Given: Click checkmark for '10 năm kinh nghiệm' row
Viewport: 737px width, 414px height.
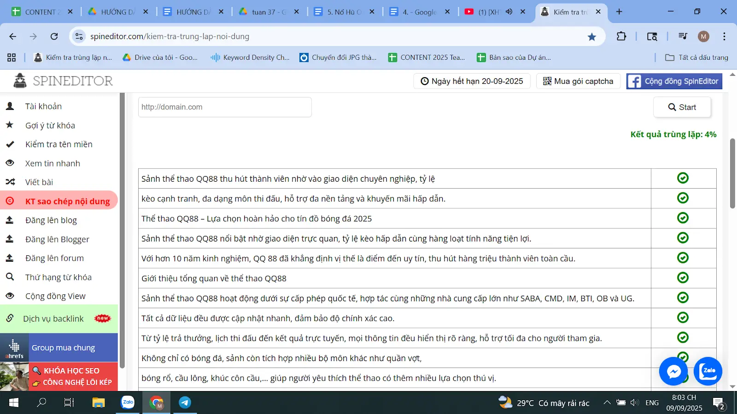Looking at the screenshot, I should pos(683,258).
